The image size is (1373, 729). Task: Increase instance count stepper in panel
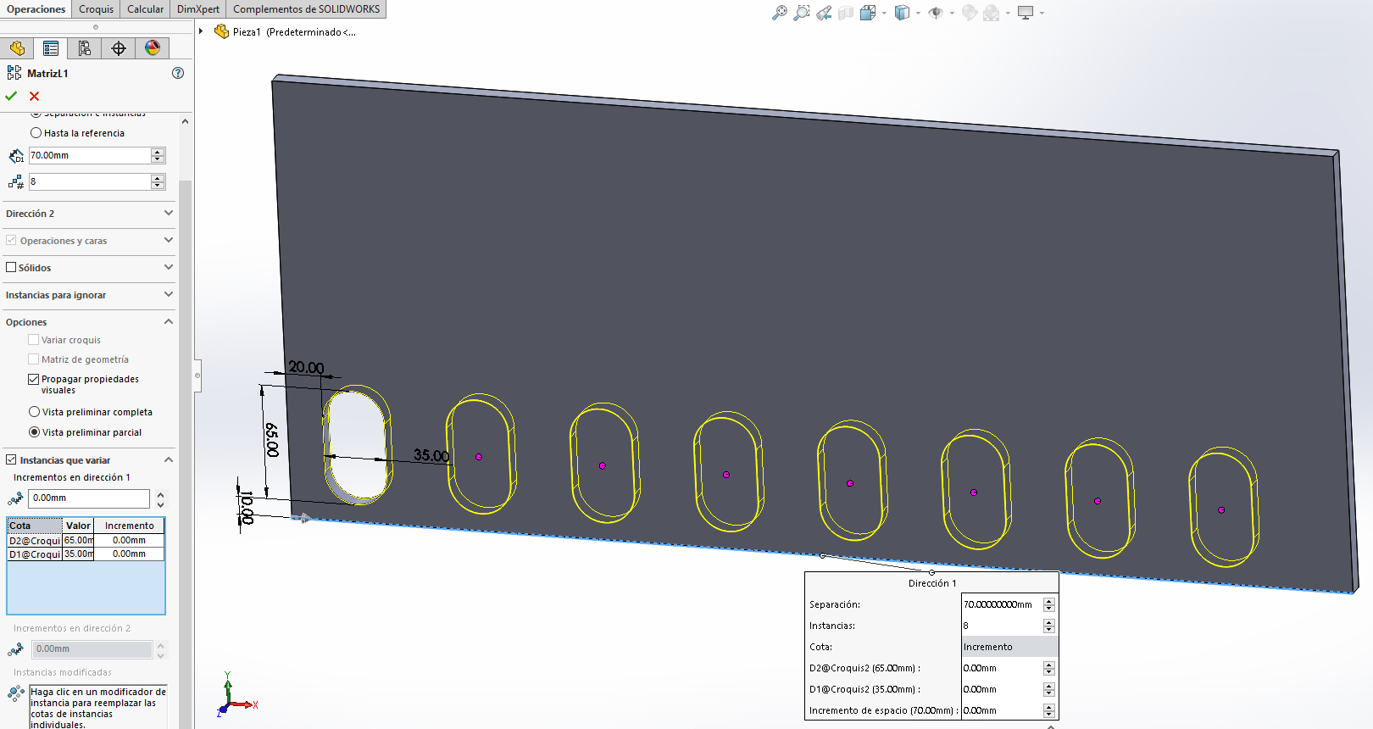(158, 177)
